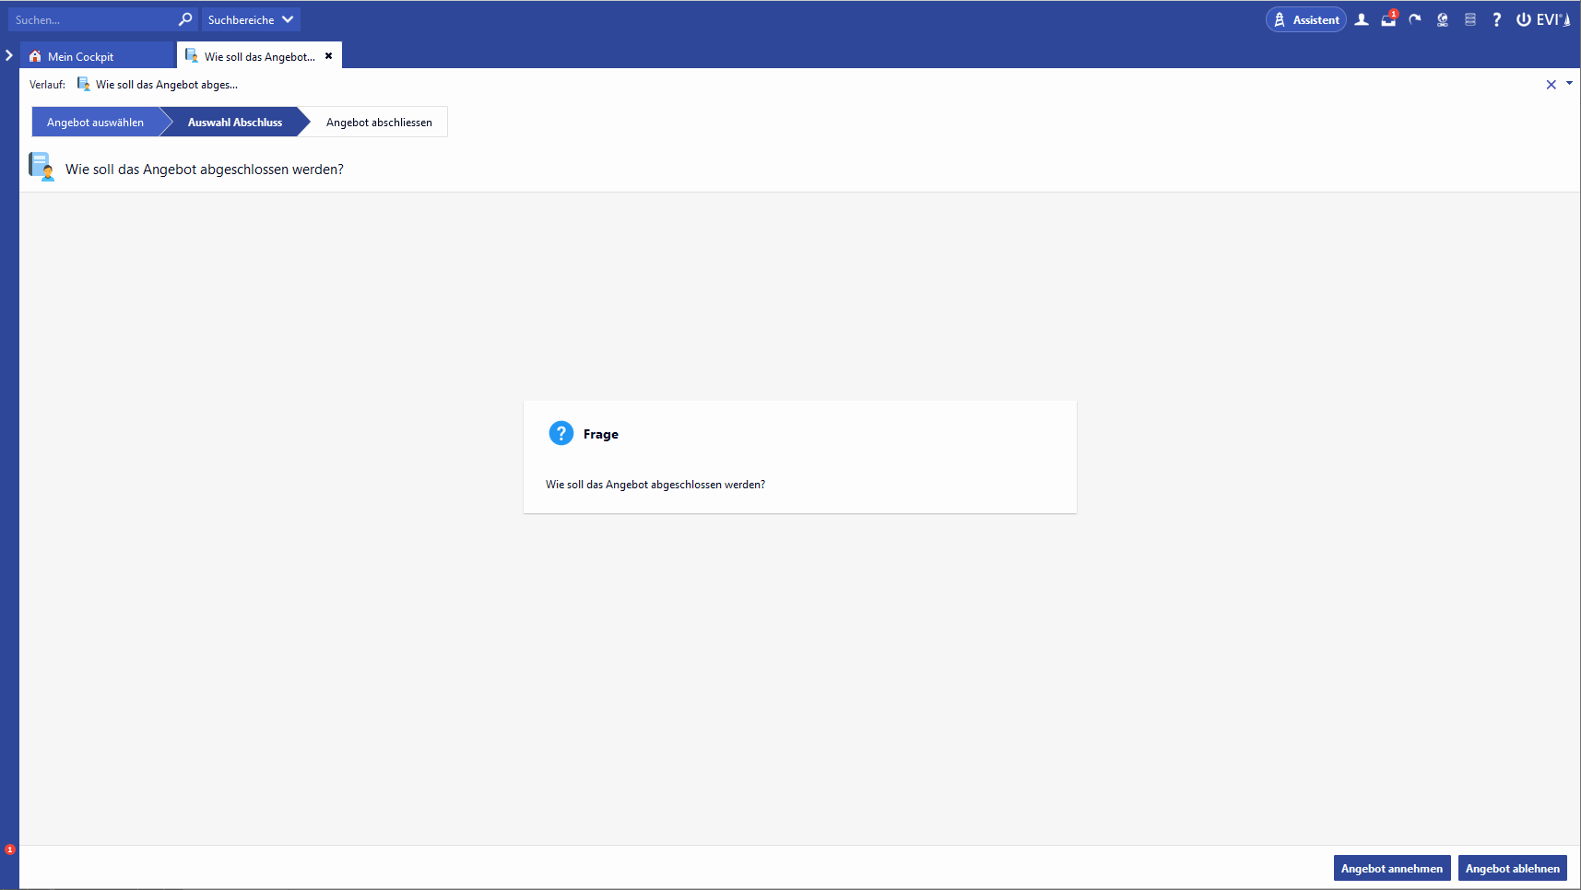Image resolution: width=1581 pixels, height=890 pixels.
Task: Open the Suchbereiche dropdown
Action: pos(251,19)
